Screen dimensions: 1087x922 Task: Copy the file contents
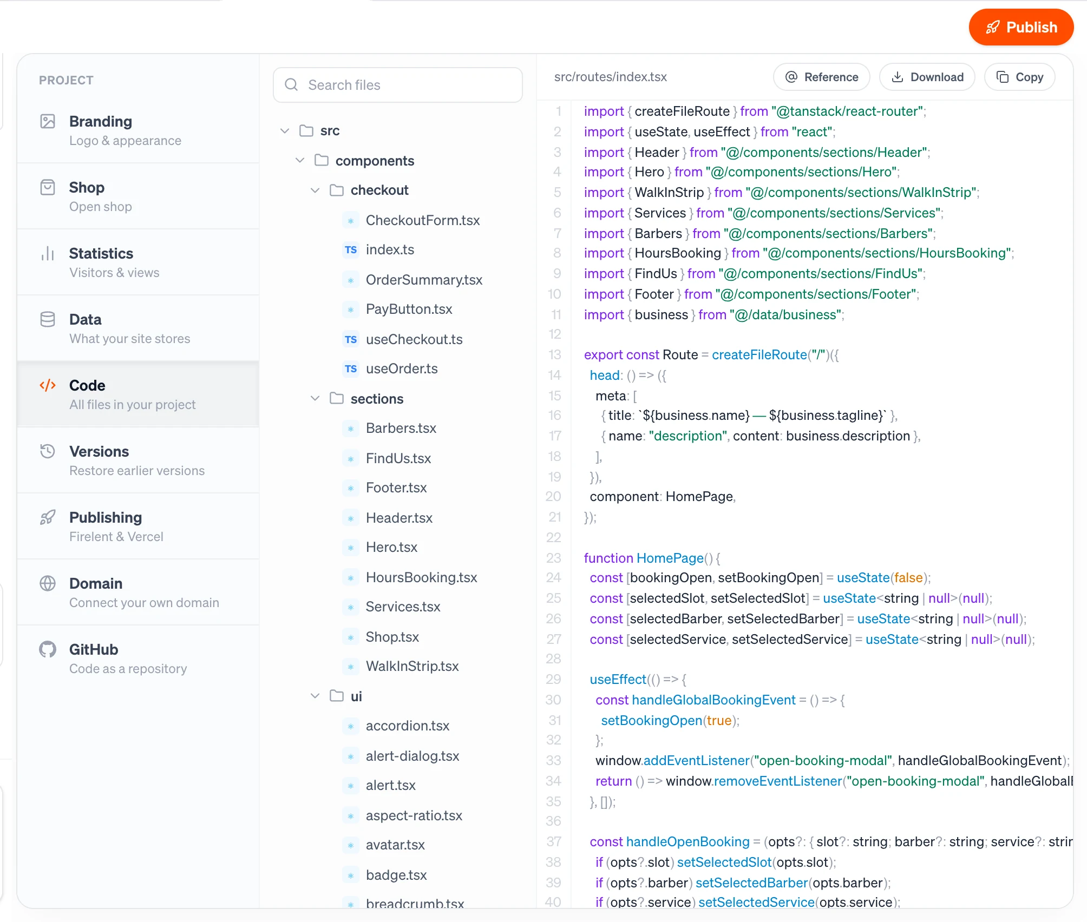click(1020, 77)
